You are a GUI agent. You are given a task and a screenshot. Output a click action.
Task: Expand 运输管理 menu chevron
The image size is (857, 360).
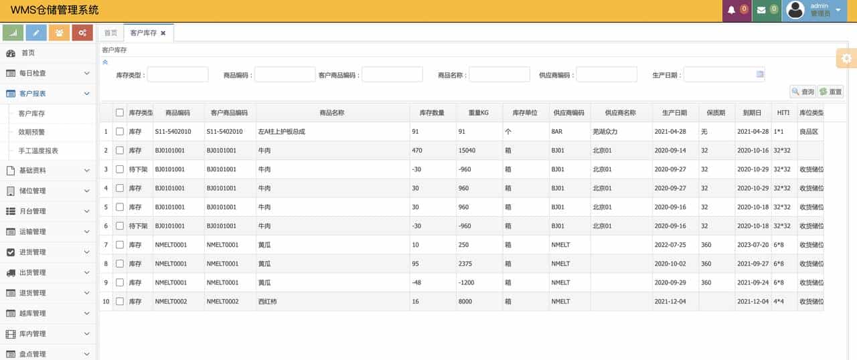click(87, 232)
